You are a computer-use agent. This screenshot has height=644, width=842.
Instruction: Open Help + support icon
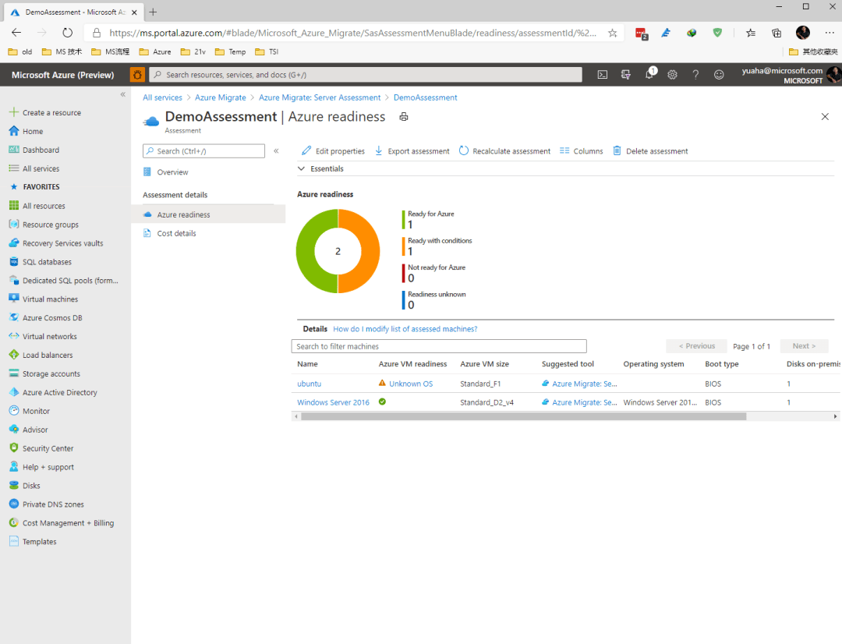pyautogui.click(x=14, y=467)
